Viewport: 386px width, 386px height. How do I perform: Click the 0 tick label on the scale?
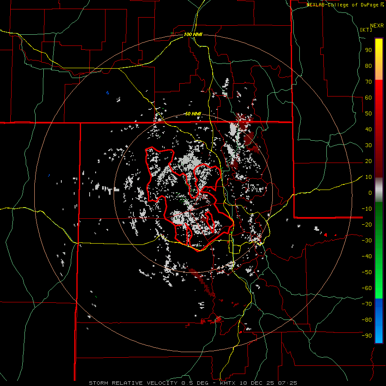click(x=370, y=193)
